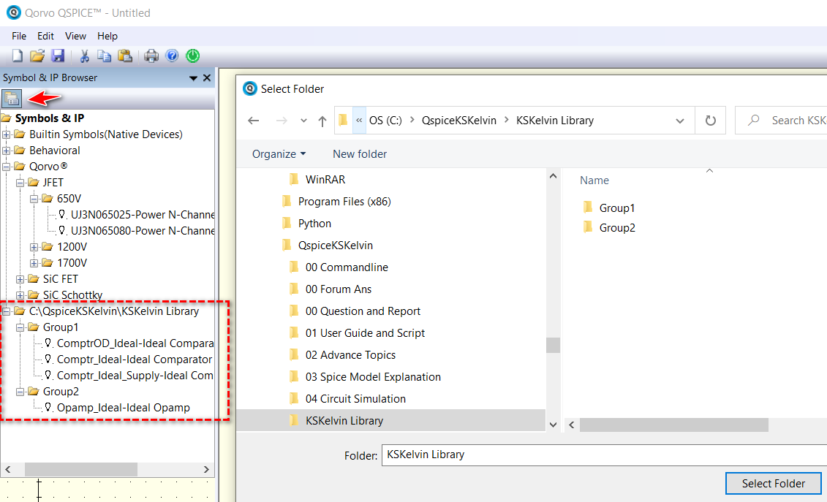This screenshot has width=827, height=502.
Task: Click the Name column header
Action: pos(594,180)
